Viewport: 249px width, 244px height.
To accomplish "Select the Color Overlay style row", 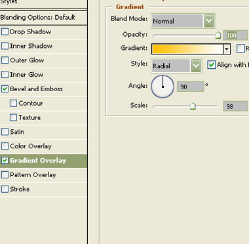I will (43, 146).
